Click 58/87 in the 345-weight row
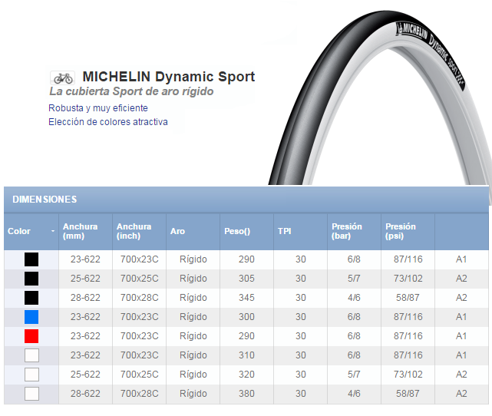 point(408,297)
